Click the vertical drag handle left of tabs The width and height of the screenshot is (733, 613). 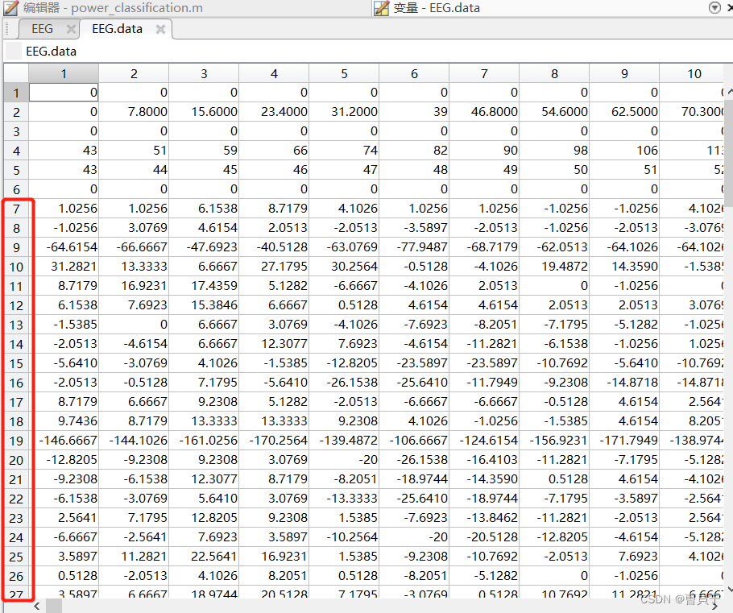click(7, 27)
